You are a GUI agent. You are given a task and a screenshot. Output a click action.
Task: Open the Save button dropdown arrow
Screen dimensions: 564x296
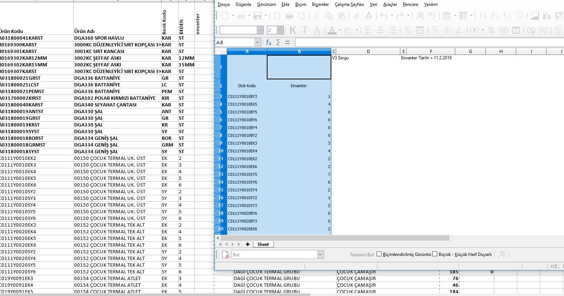[265, 16]
